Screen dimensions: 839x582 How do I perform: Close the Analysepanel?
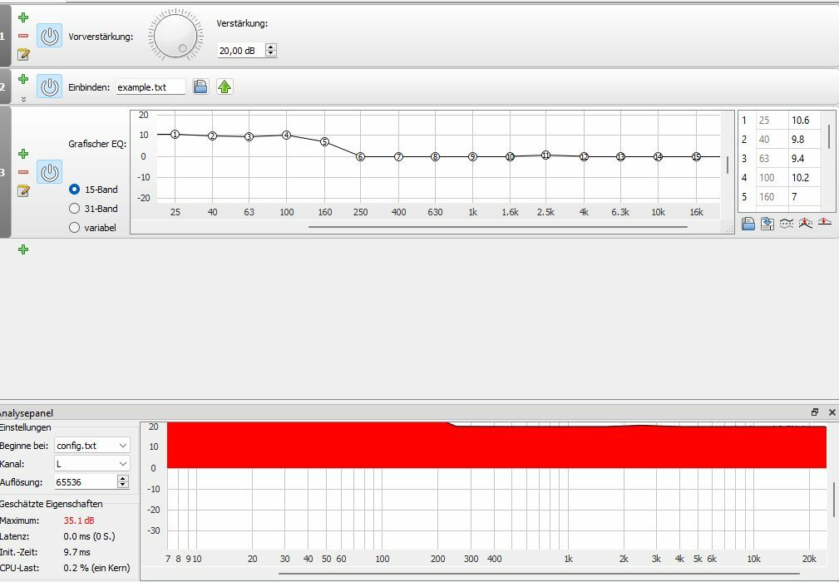coord(832,412)
